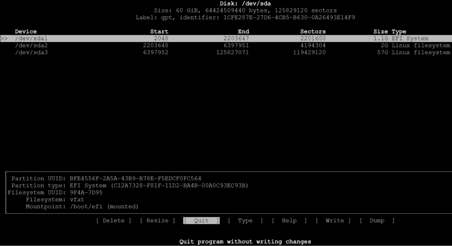Click start value 6397952
The image size is (452, 246).
[156, 52]
